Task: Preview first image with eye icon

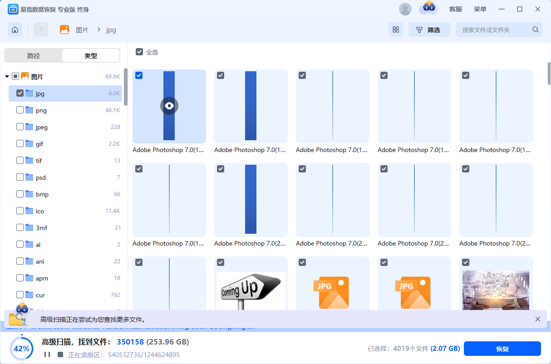Action: tap(169, 106)
